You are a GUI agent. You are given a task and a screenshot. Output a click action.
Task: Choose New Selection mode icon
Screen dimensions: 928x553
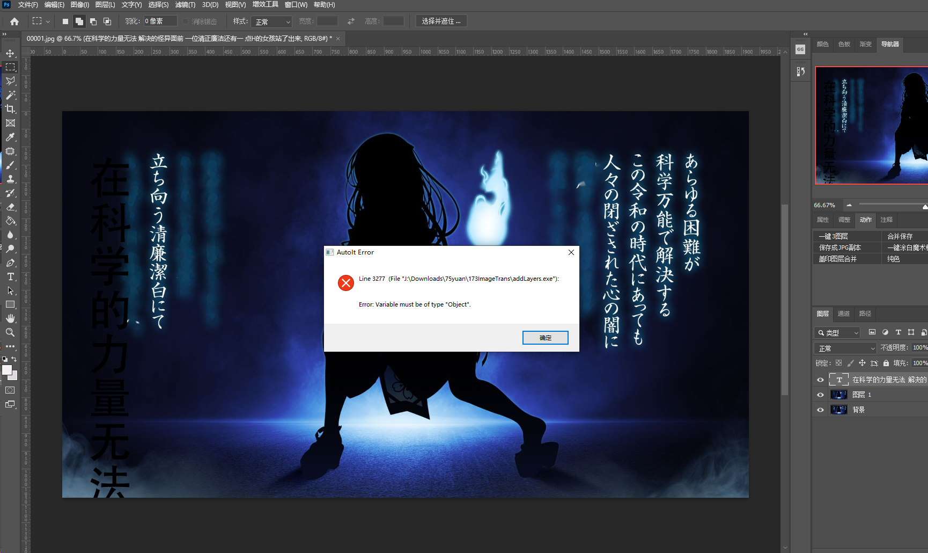[65, 21]
